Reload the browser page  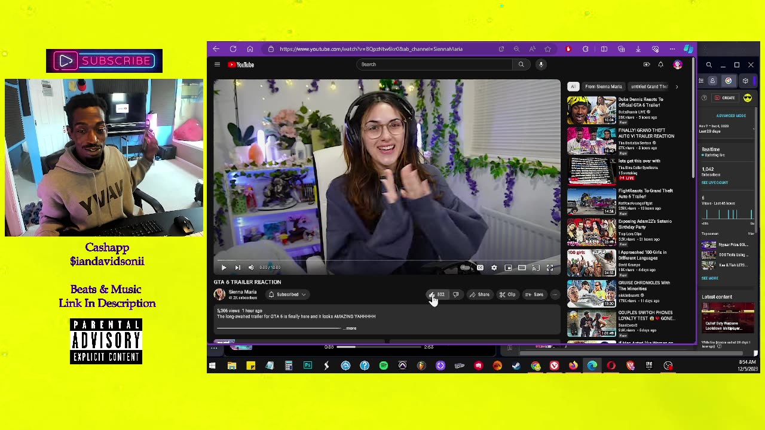[x=233, y=49]
